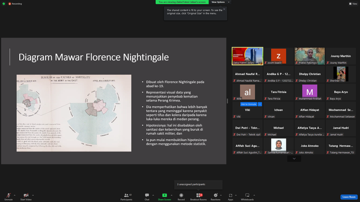Click the Alfian Hidayat participant tile

[x=310, y=110]
